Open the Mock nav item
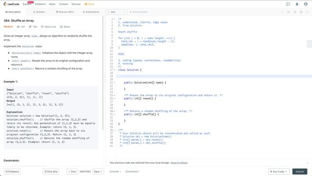This screenshot has width=312, height=176. coord(52,4)
